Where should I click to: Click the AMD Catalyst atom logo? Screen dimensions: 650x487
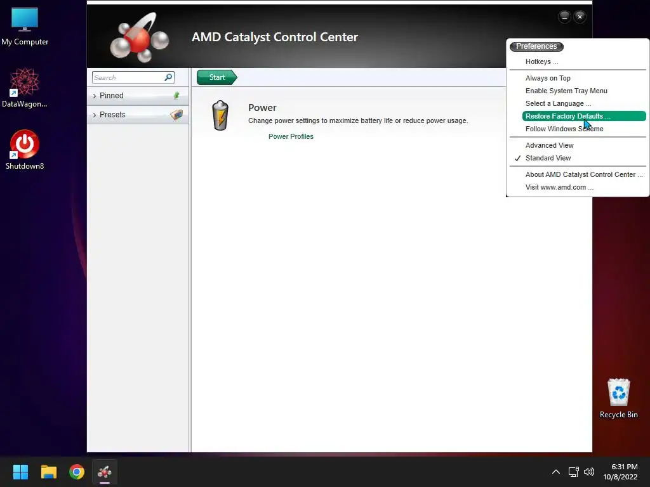pos(139,38)
